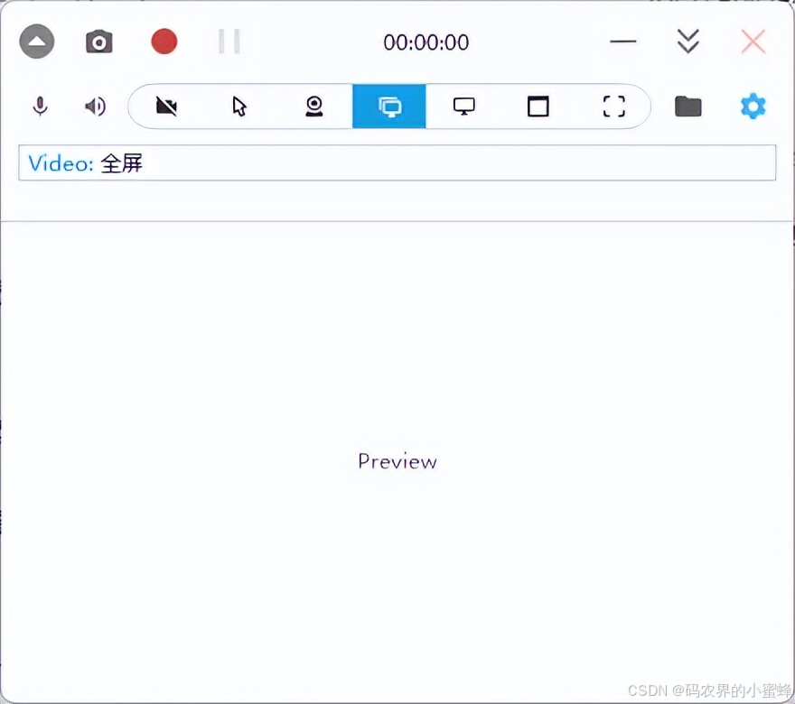Select the webcam source icon

(x=314, y=107)
